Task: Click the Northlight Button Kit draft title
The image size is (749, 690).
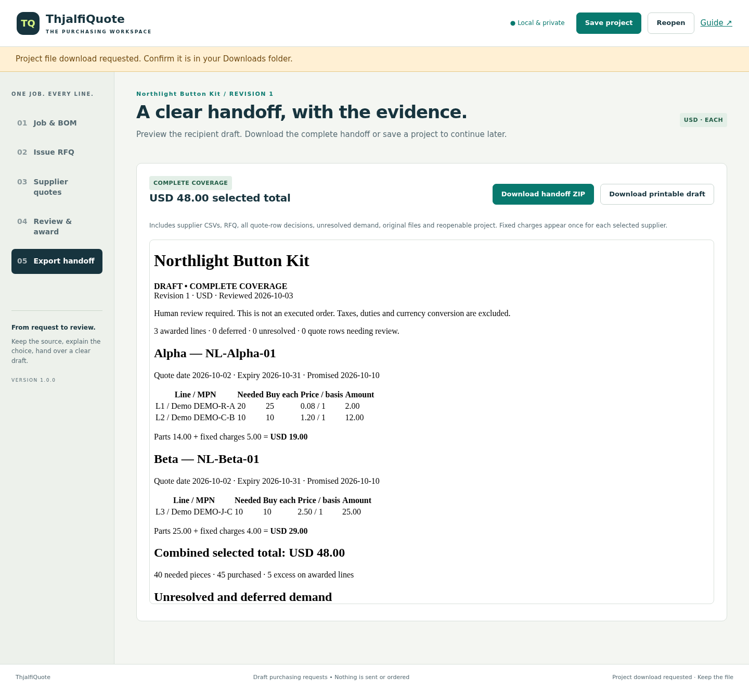Action: tap(231, 261)
